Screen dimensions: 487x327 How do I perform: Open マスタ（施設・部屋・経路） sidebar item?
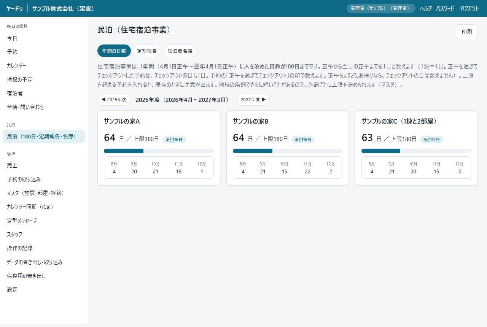(x=44, y=193)
